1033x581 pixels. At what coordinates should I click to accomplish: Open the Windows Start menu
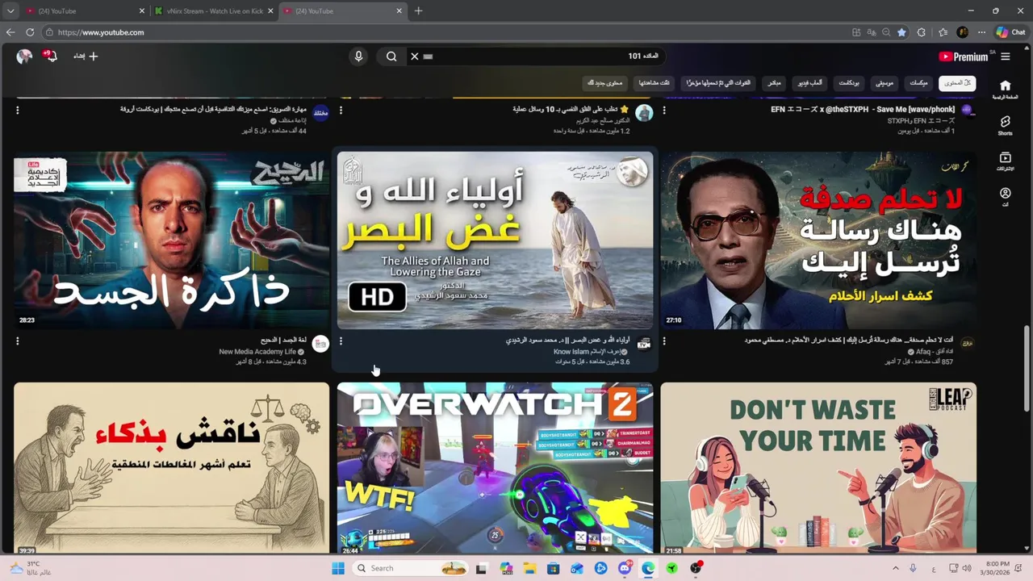coord(338,568)
